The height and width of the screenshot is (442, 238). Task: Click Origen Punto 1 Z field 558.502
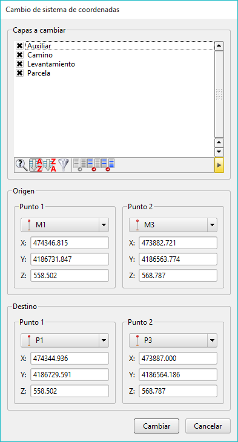[70, 275]
